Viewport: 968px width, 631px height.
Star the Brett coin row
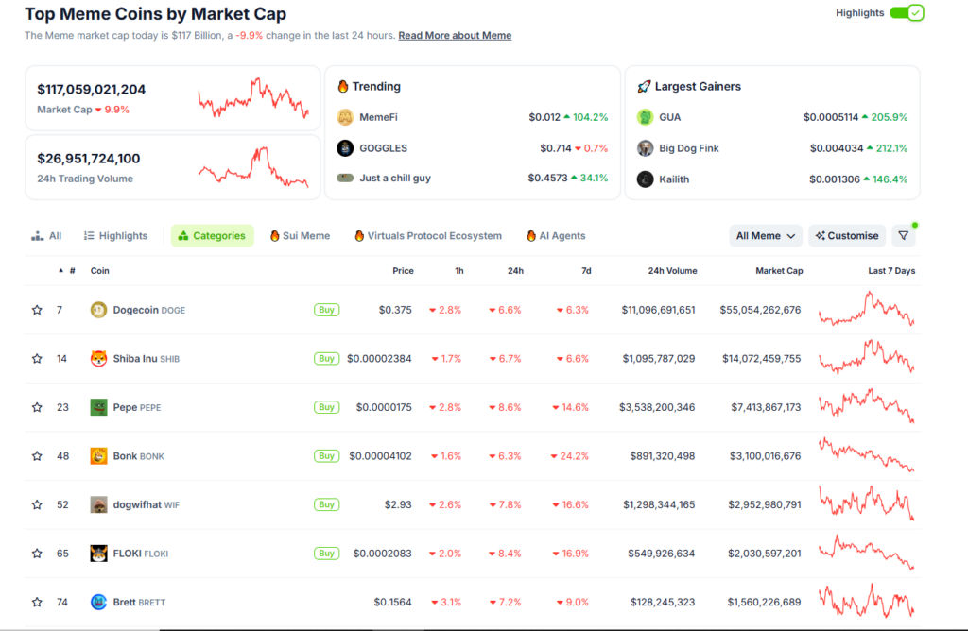click(37, 602)
